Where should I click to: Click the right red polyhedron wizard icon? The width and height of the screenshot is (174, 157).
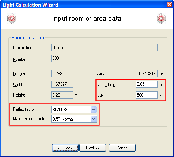point(161,19)
